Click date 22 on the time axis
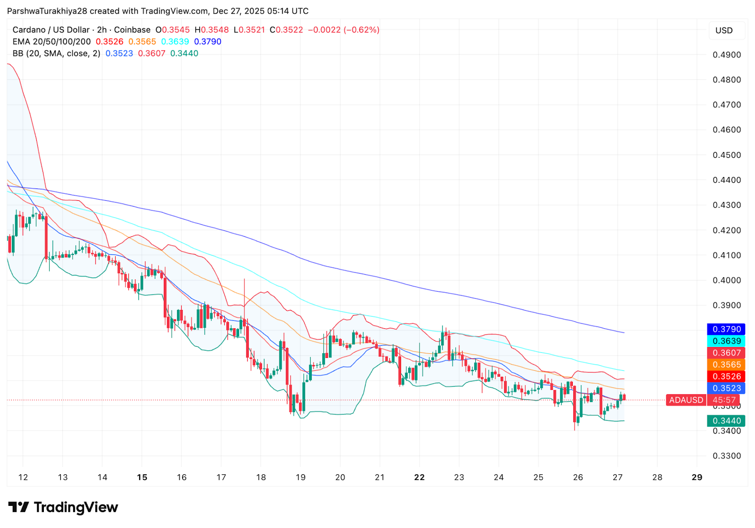 click(419, 477)
